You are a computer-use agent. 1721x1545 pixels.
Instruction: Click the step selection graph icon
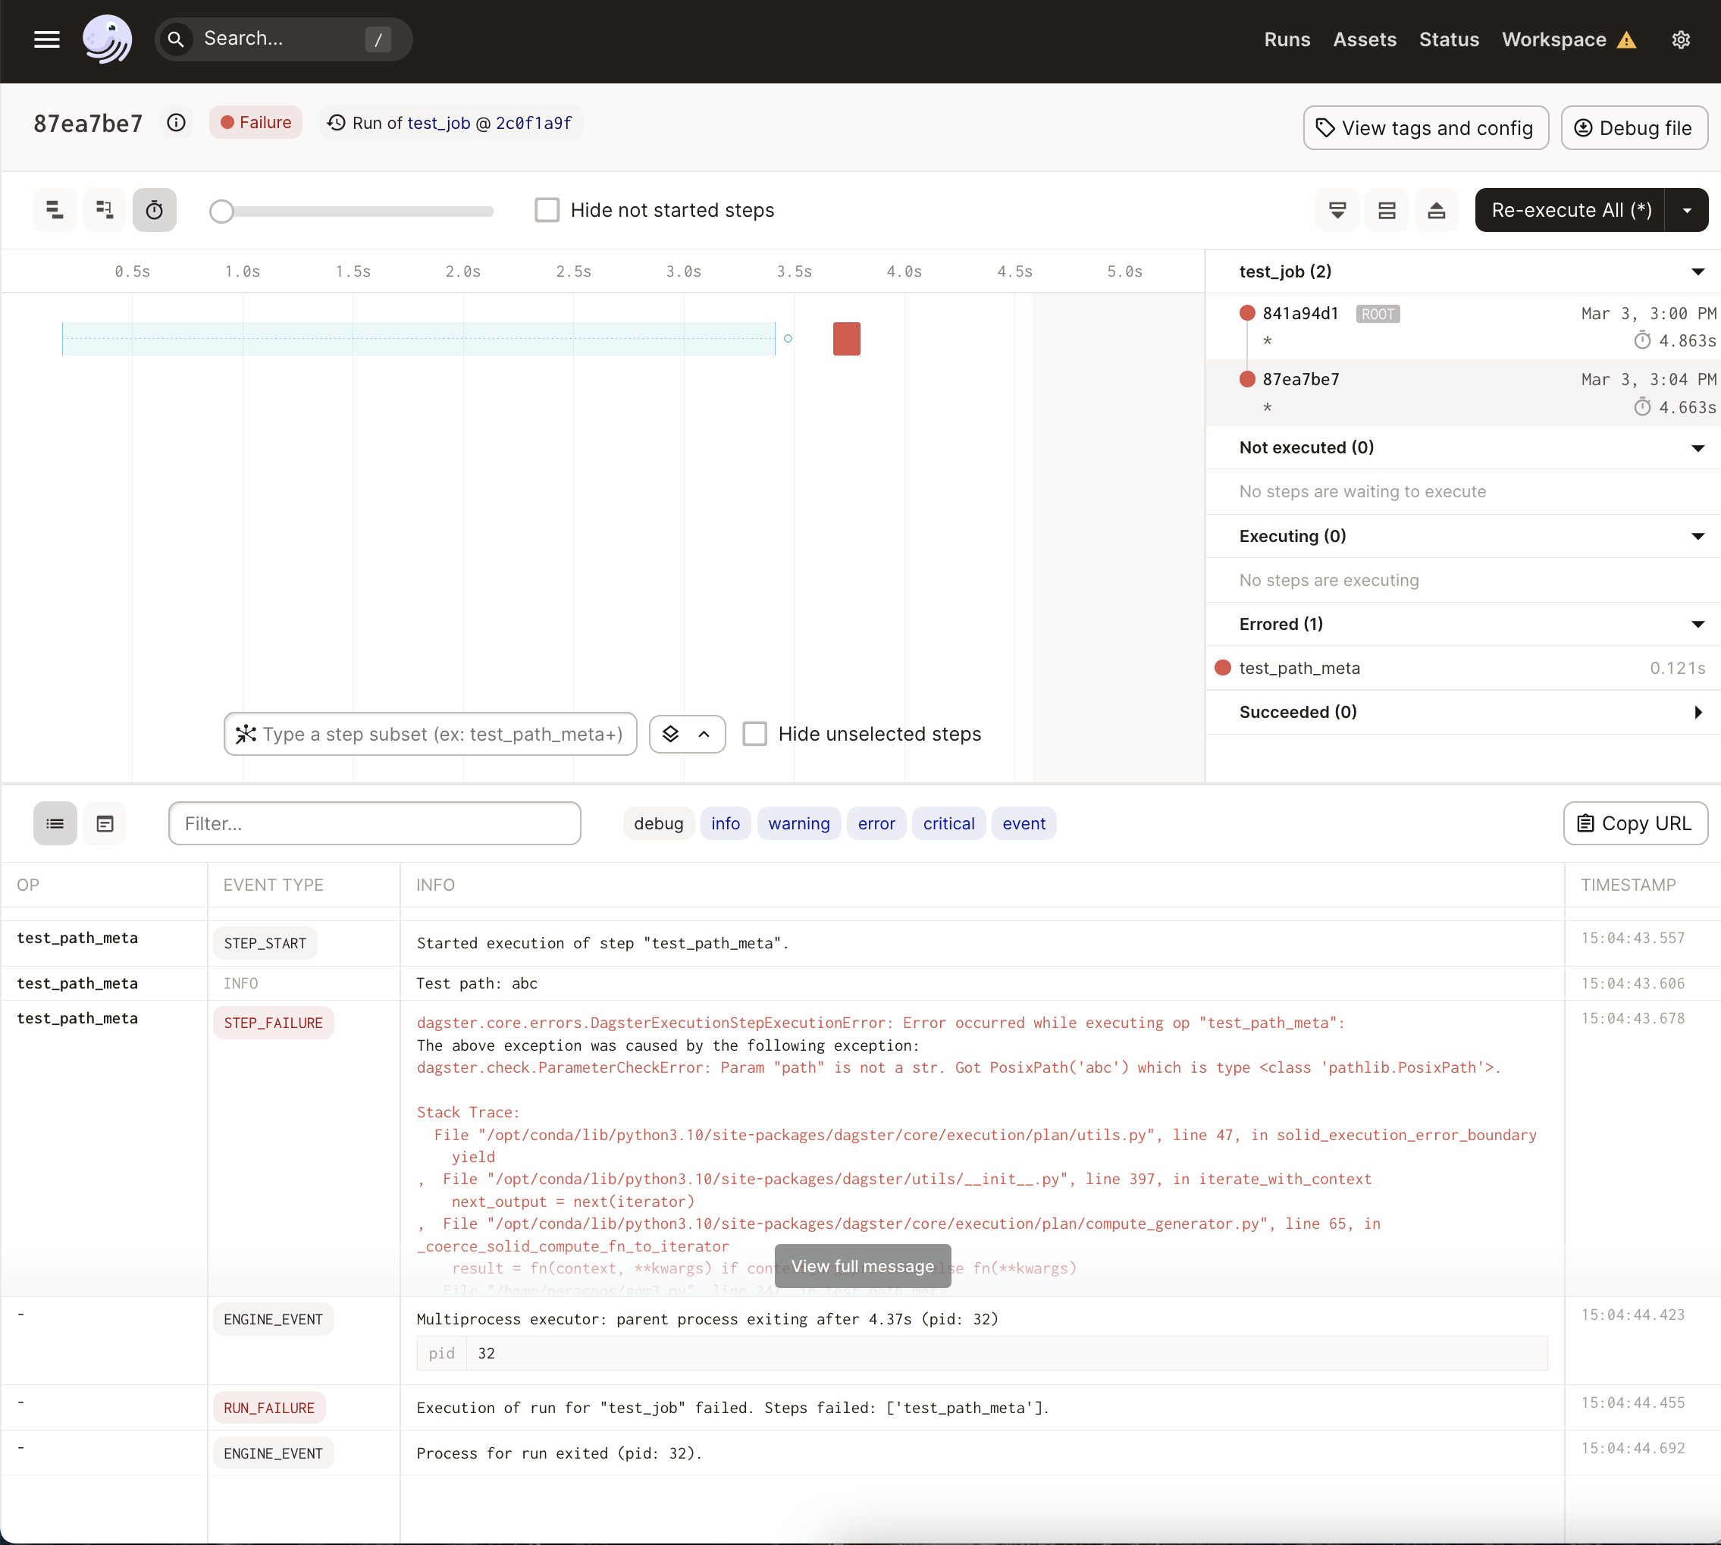(x=246, y=735)
